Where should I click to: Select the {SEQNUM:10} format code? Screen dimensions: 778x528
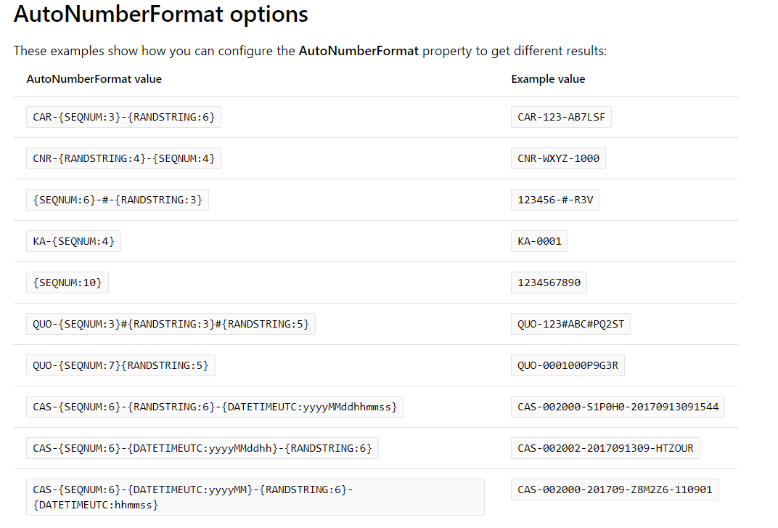click(x=67, y=283)
